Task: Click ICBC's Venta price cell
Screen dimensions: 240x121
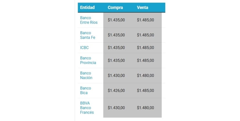Action: pos(145,48)
